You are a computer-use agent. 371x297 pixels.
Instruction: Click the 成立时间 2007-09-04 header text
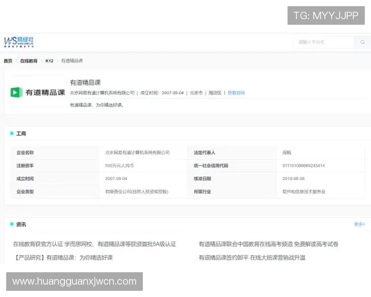point(162,93)
